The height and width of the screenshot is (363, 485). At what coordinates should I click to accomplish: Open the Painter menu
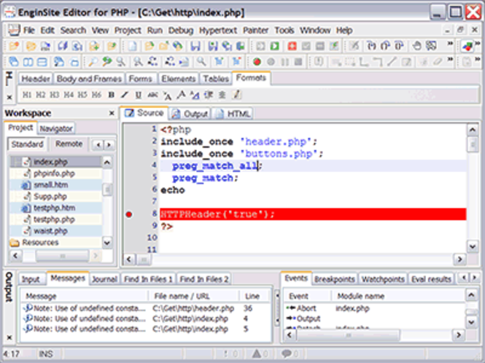click(255, 31)
